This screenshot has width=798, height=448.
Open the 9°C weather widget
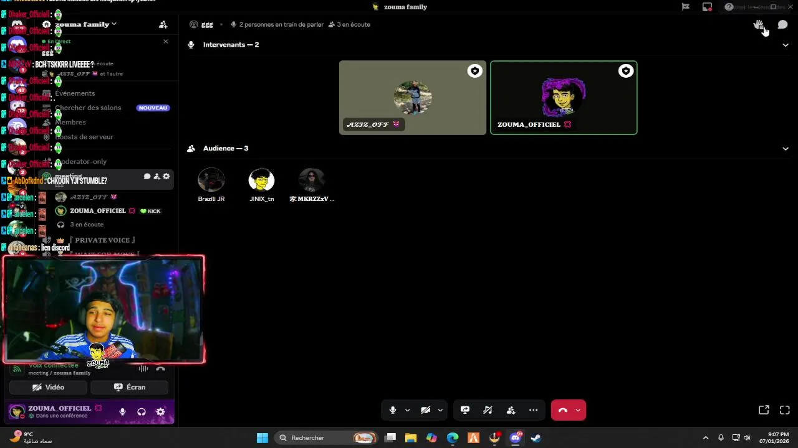click(x=31, y=437)
